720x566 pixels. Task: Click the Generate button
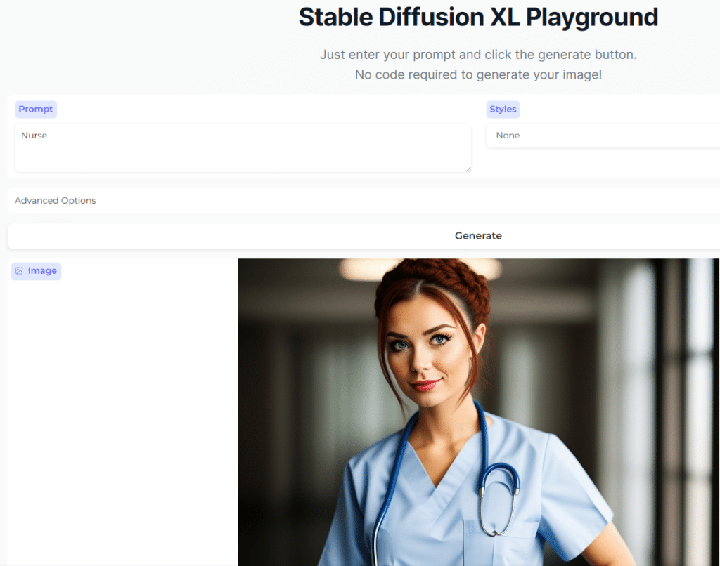[x=477, y=236]
